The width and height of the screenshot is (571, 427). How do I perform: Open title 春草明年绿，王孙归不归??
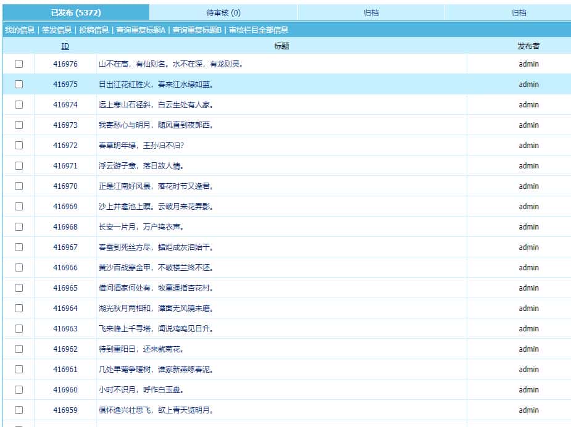tap(141, 146)
